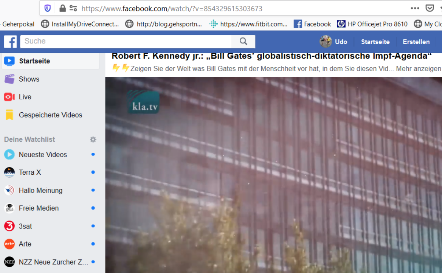442x273 pixels.
Task: Open the InstallMyDriveConnect bookmark
Action: (80, 24)
